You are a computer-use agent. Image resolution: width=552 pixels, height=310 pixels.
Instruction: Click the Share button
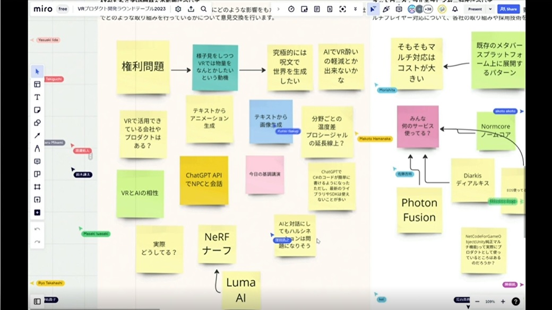(x=508, y=9)
